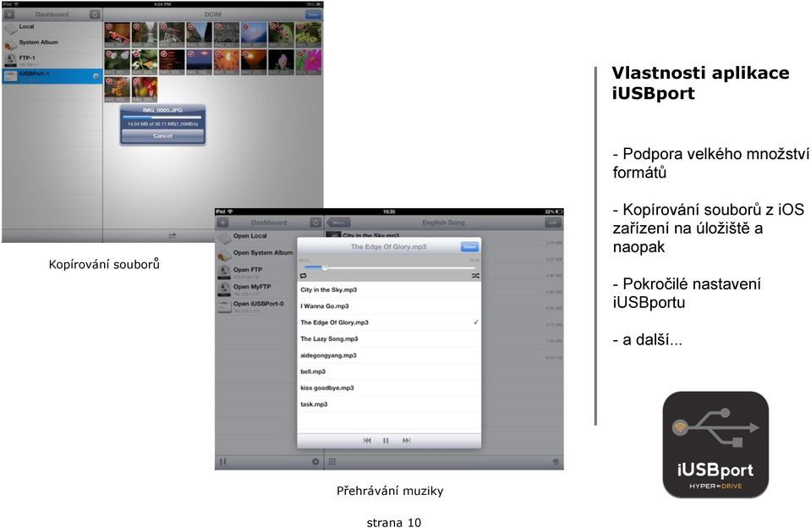Viewport: 811px width, 528px height.
Task: Close the music player with Done
Action: [x=469, y=247]
